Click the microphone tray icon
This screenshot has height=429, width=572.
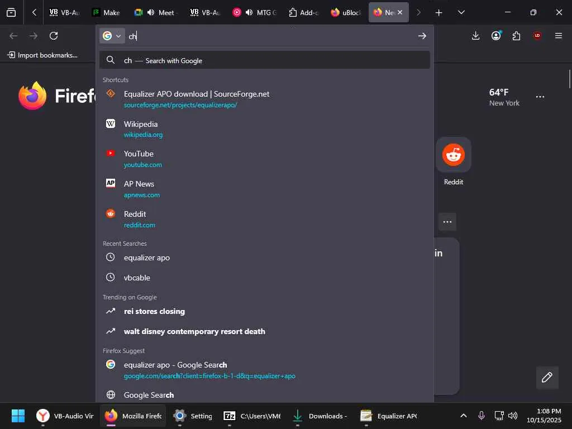pos(481,416)
